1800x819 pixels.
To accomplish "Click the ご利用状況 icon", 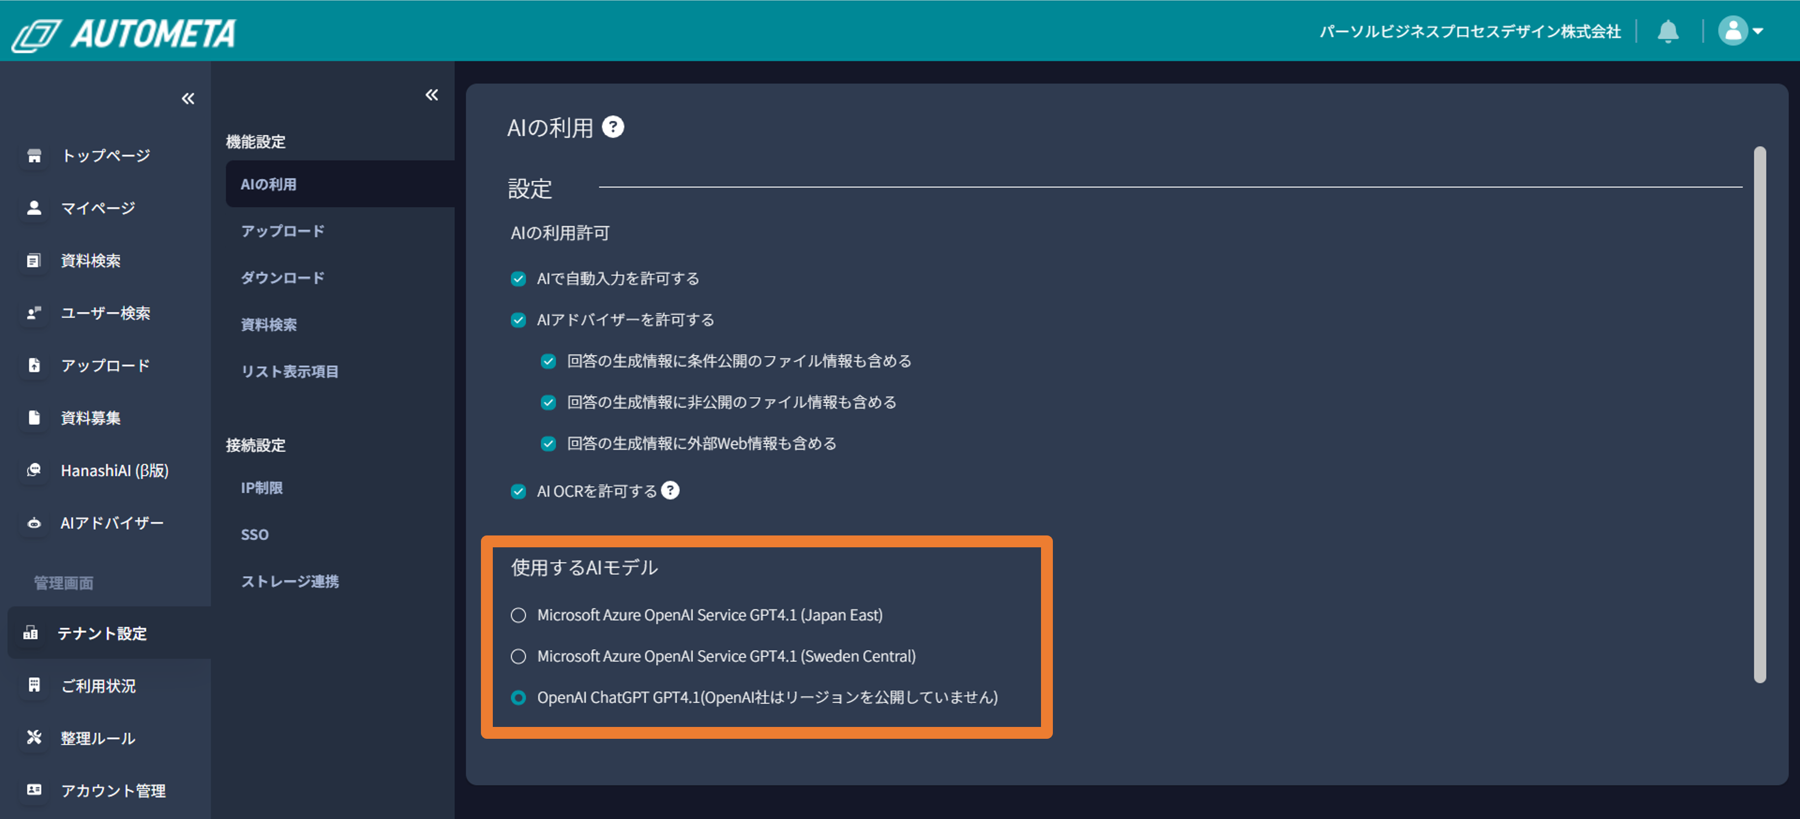I will point(34,686).
